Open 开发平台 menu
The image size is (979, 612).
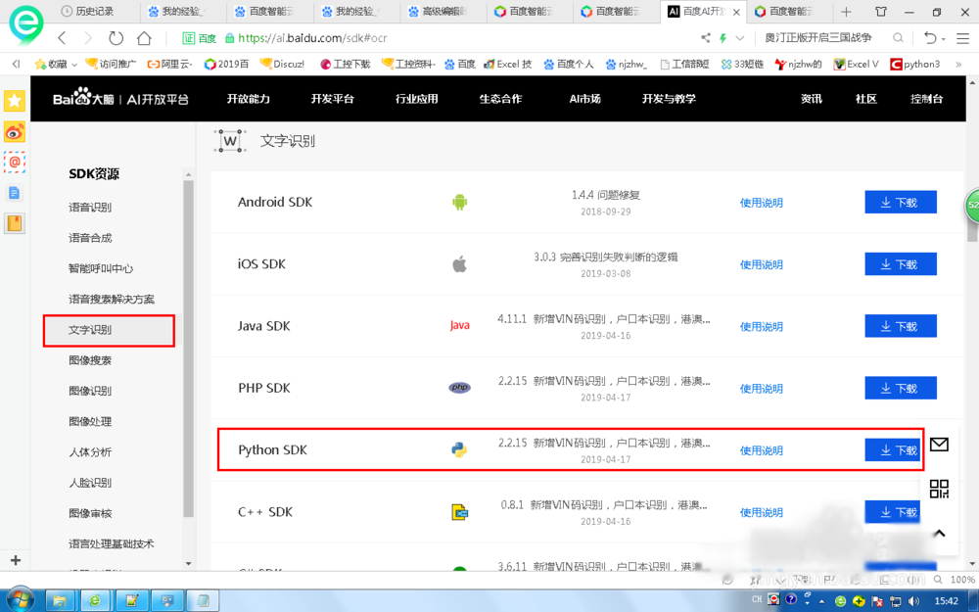pos(332,99)
